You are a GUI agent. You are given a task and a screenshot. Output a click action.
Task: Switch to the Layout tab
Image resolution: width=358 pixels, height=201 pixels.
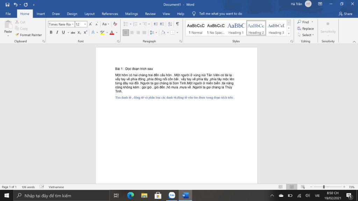89,14
